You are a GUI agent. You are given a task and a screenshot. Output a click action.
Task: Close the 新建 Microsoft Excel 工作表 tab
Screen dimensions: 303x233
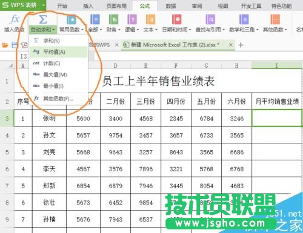pyautogui.click(x=231, y=45)
